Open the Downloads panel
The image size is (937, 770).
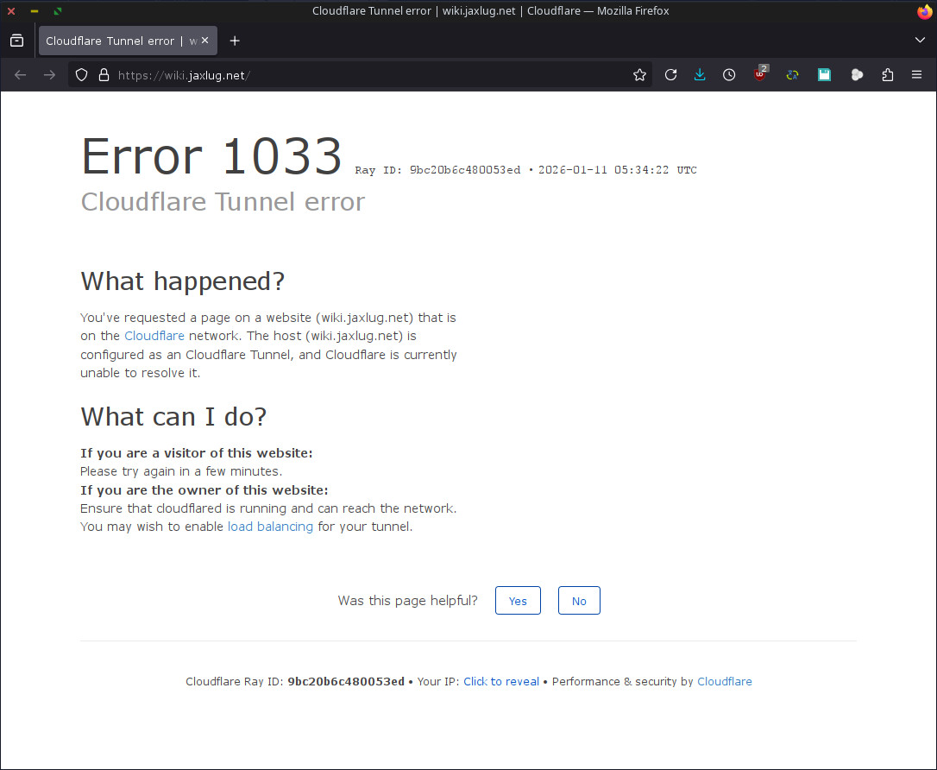700,74
